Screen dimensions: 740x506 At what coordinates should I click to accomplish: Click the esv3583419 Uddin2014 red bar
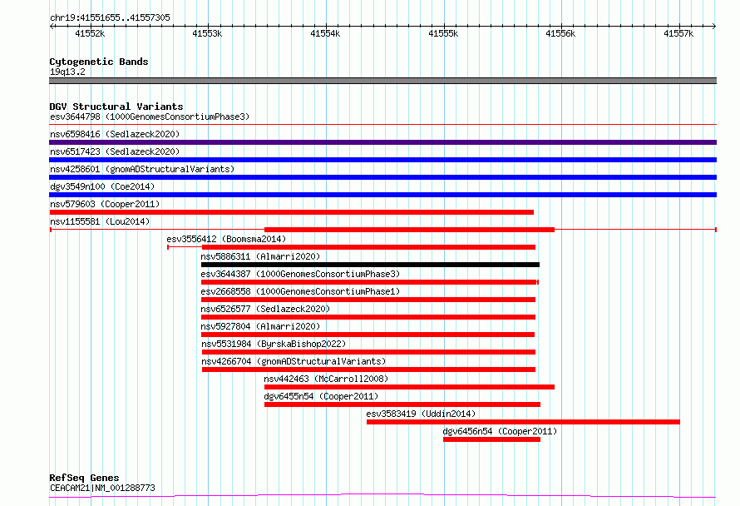523,422
